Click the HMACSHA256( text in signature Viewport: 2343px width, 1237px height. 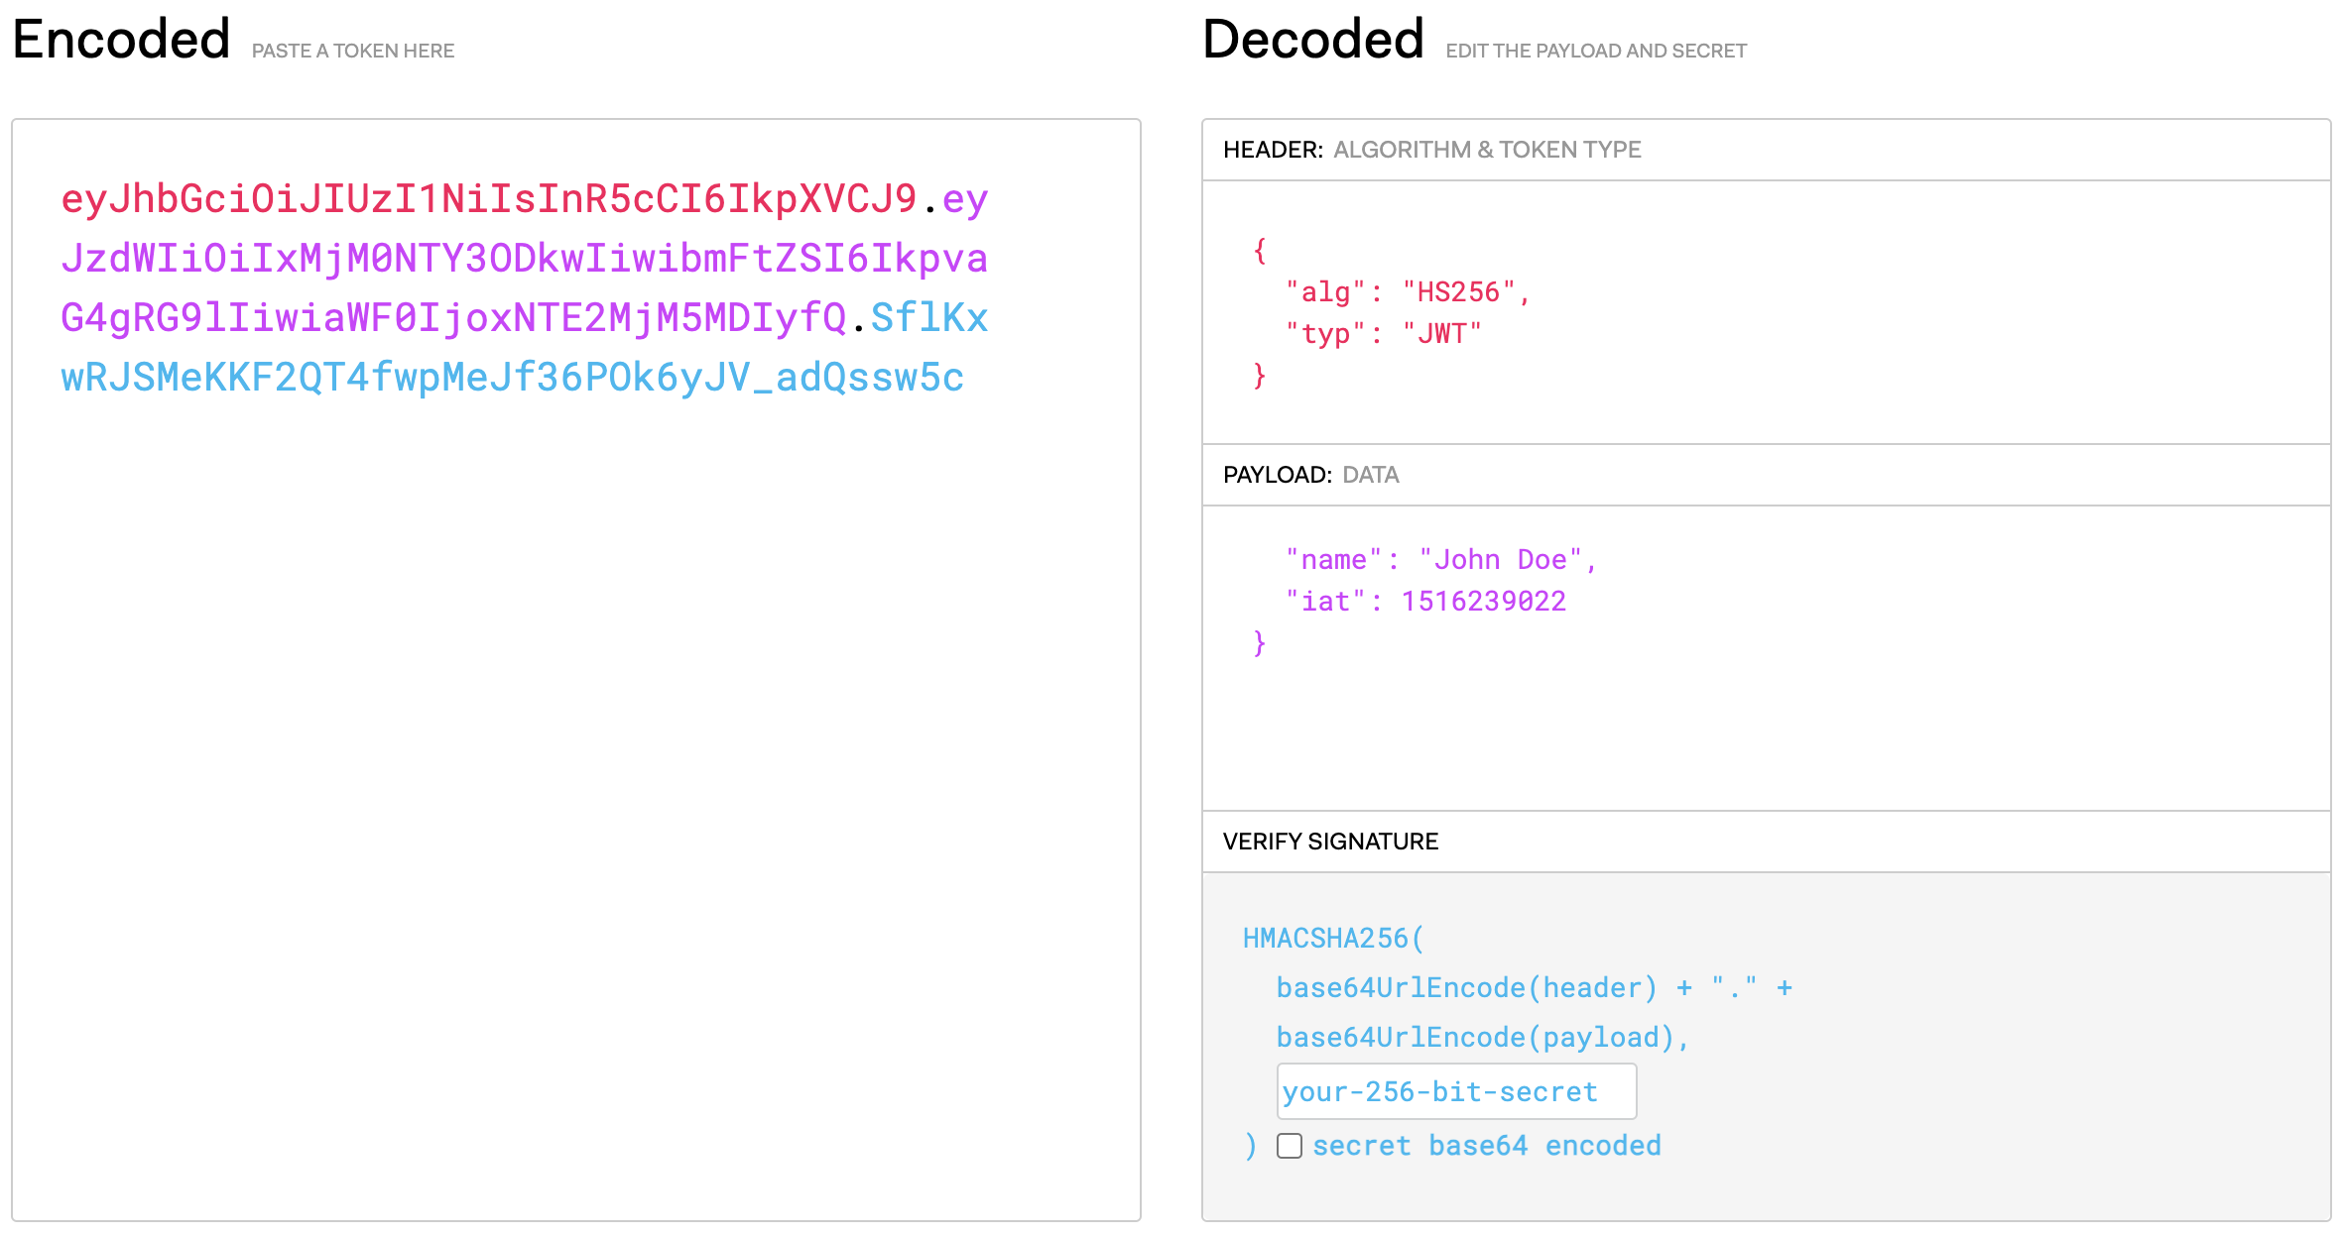[x=1332, y=939]
